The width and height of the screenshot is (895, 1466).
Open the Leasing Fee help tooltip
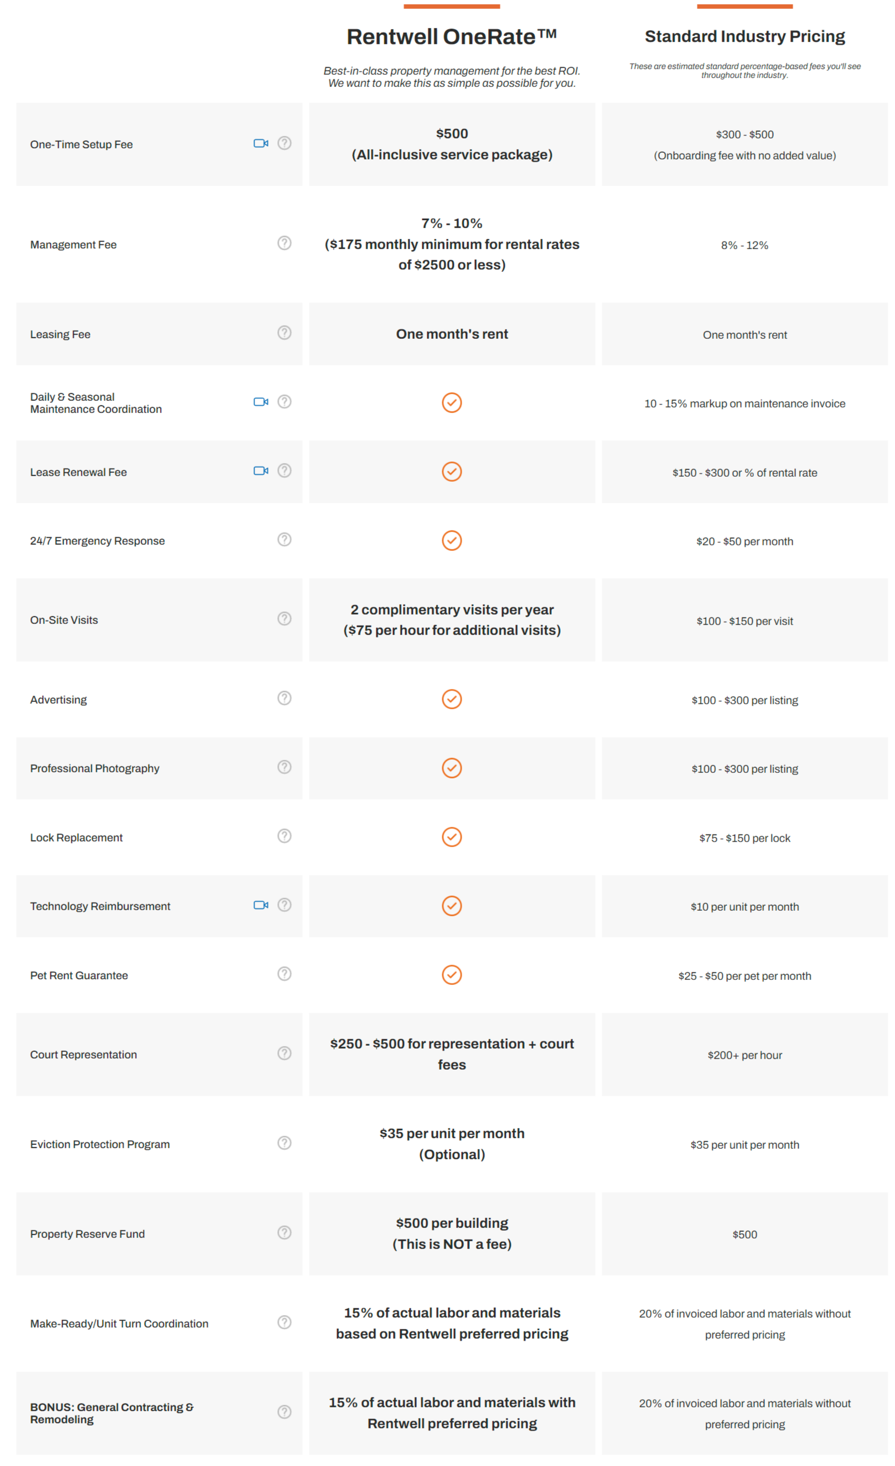pos(284,333)
